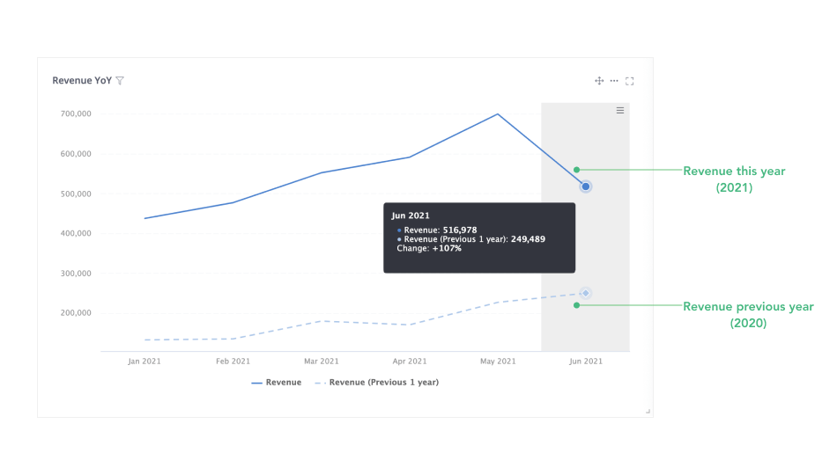837x475 pixels.
Task: Open the three-dots more options menu
Action: (614, 81)
